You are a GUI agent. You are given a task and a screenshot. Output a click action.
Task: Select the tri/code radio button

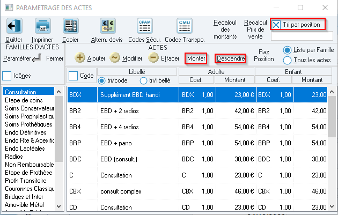pos(101,80)
